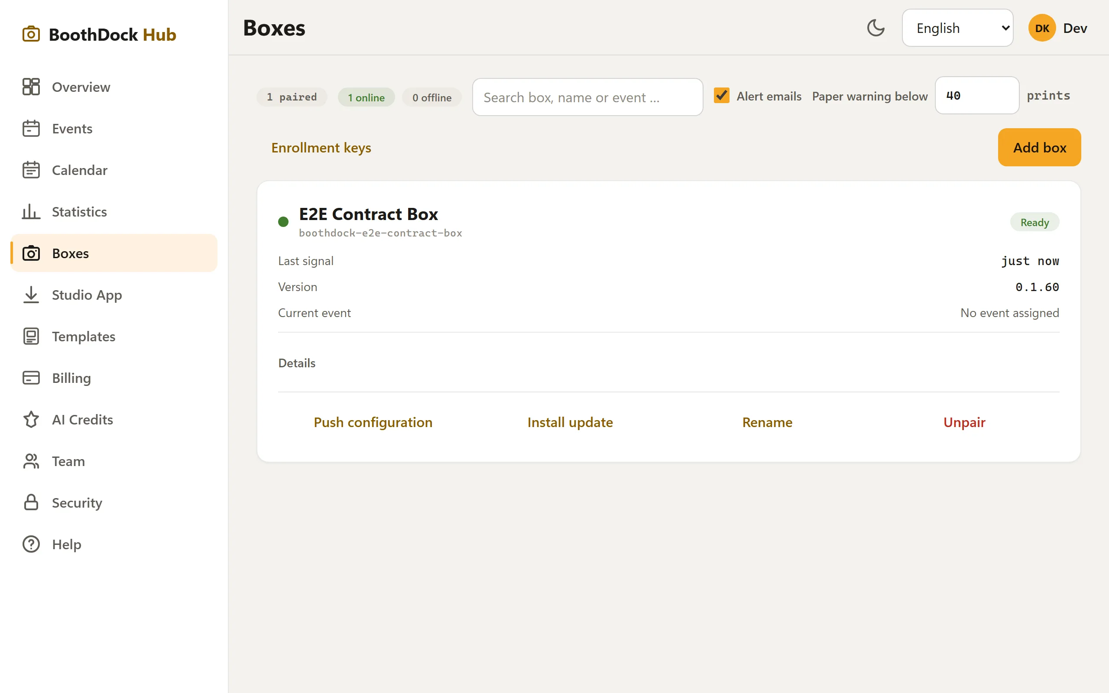Image resolution: width=1109 pixels, height=693 pixels.
Task: Focus the Search box, name or event field
Action: (x=587, y=97)
